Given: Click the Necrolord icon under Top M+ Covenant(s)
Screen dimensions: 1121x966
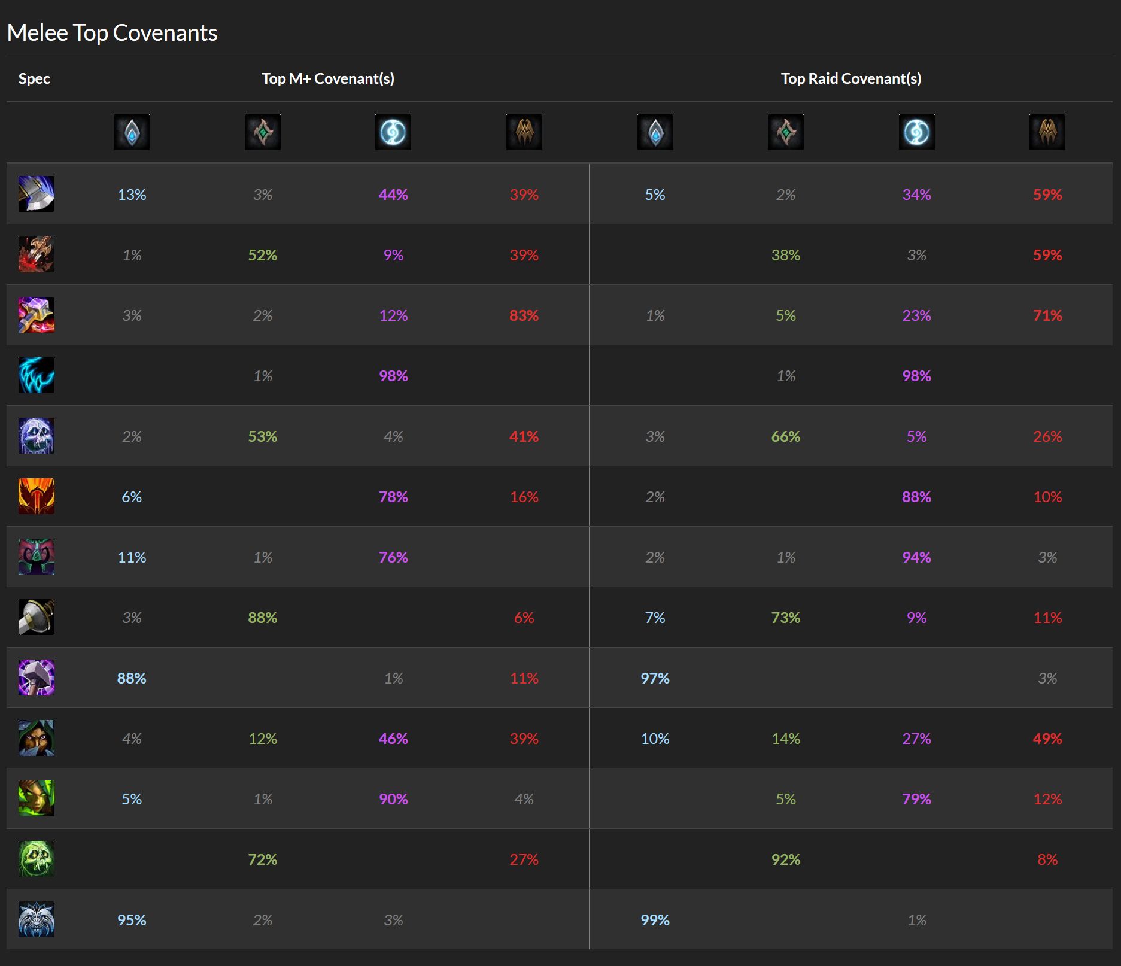Looking at the screenshot, I should coord(262,132).
